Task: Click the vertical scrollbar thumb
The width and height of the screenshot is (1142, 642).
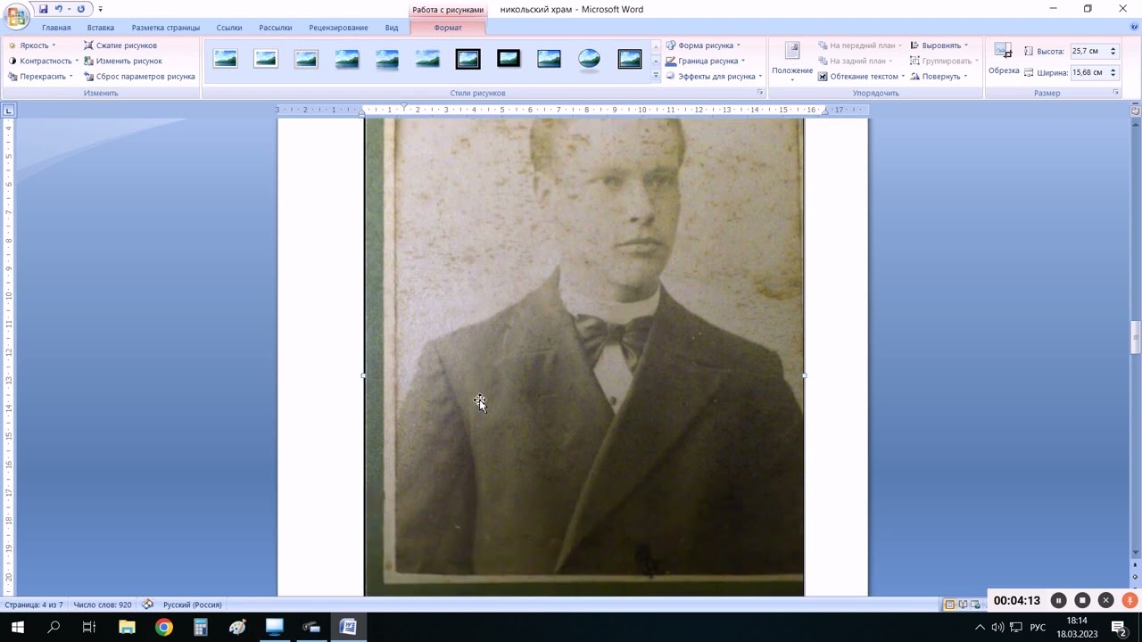Action: click(1135, 338)
